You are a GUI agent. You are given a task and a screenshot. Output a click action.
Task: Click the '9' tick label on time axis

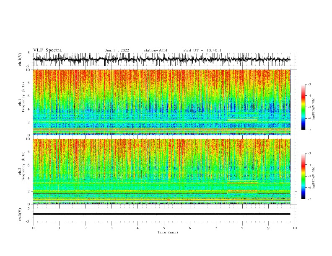(268, 228)
